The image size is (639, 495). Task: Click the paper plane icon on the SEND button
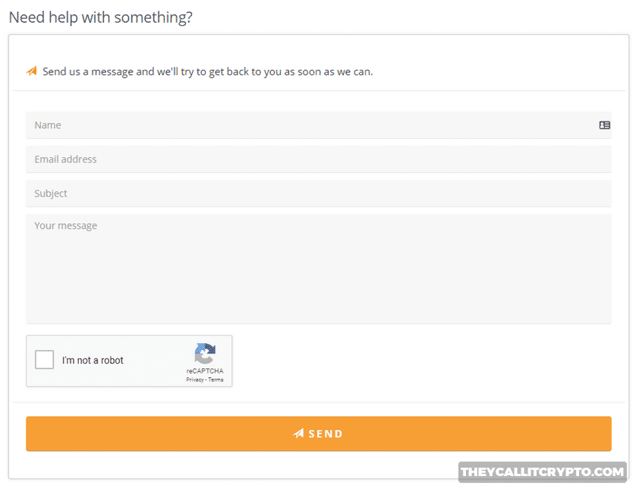pyautogui.click(x=297, y=434)
